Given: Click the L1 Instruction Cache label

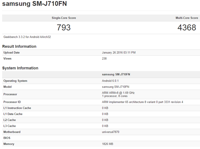Looking at the screenshot, I should [17, 108].
